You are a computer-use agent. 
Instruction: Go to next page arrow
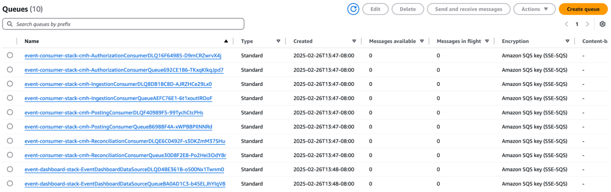coord(587,24)
